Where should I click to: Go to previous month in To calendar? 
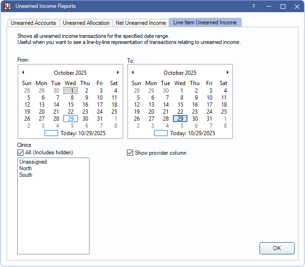pos(133,72)
